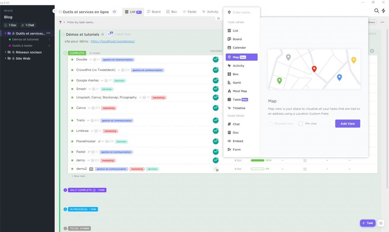Click the 1 Doc button in sidebar
389x232 pixels.
coord(11,25)
